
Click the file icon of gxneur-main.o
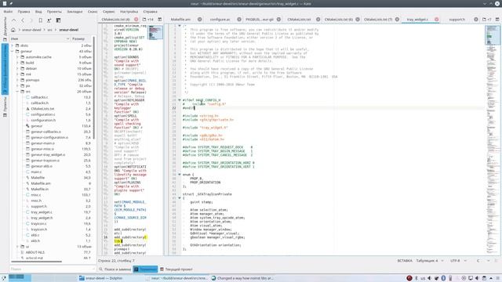coord(28,143)
